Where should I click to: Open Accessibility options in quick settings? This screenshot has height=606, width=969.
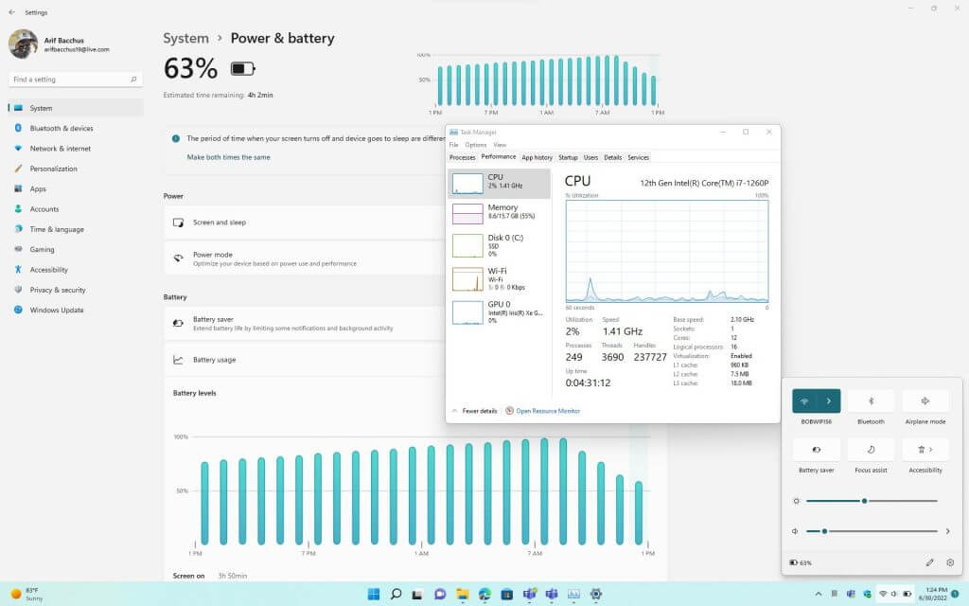(925, 450)
